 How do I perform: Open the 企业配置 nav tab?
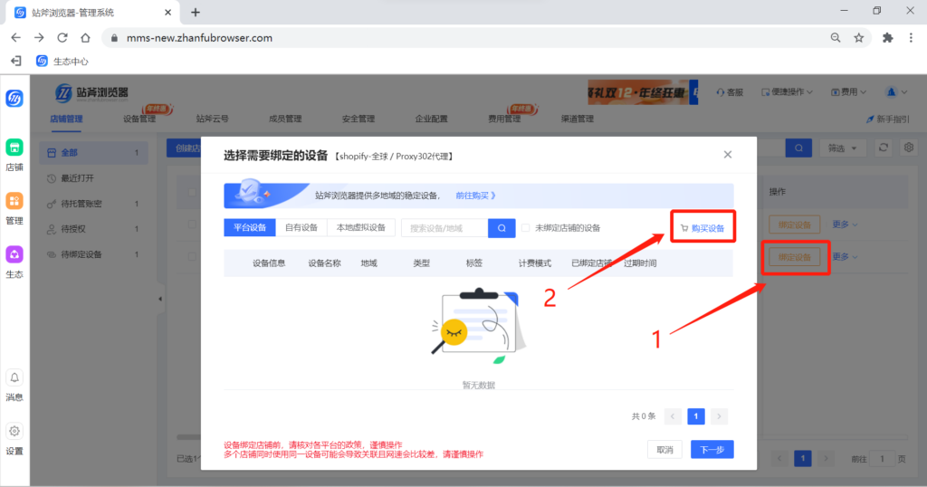point(431,119)
